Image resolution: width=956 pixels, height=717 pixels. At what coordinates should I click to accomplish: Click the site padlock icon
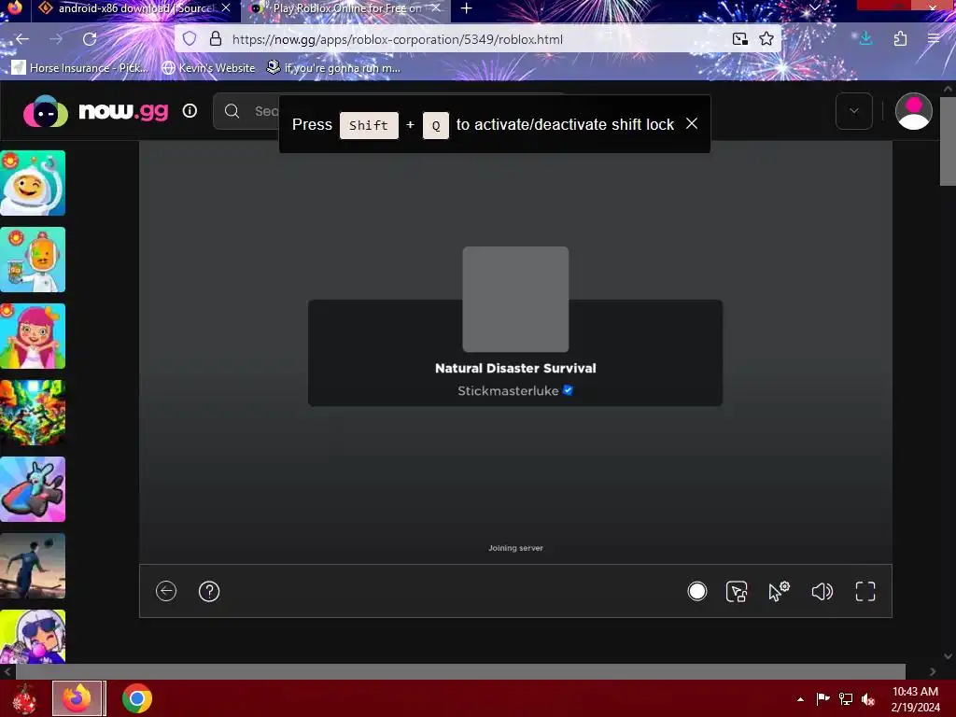(x=216, y=39)
